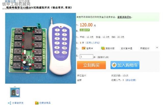Image resolution: width=163 pixels, height=105 pixels.
Task: Click 收藏该商品 favorite item link
Action: click(45, 103)
